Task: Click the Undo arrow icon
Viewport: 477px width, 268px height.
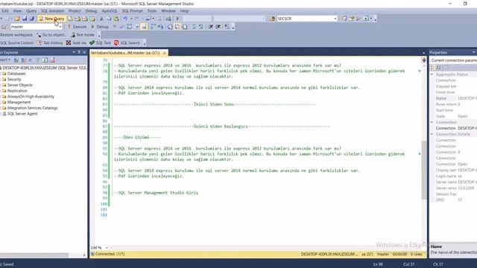Action: click(x=125, y=19)
